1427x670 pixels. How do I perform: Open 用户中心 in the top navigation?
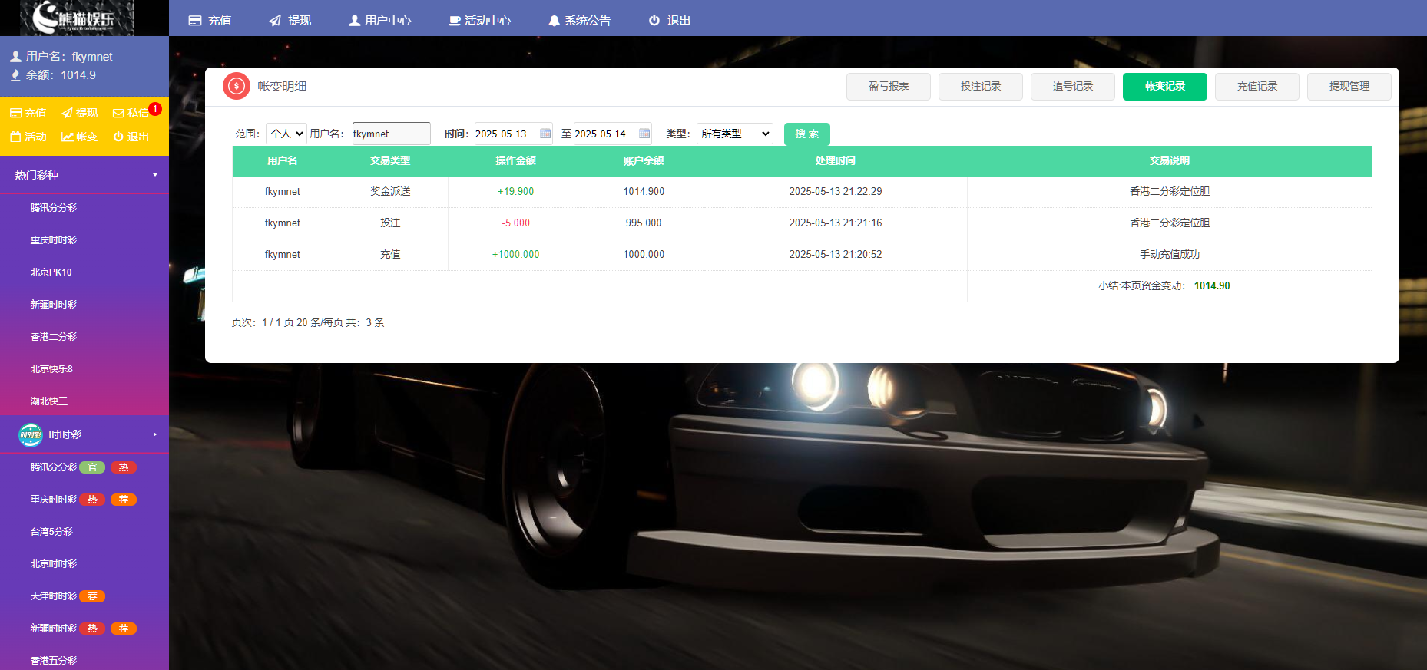tap(380, 21)
